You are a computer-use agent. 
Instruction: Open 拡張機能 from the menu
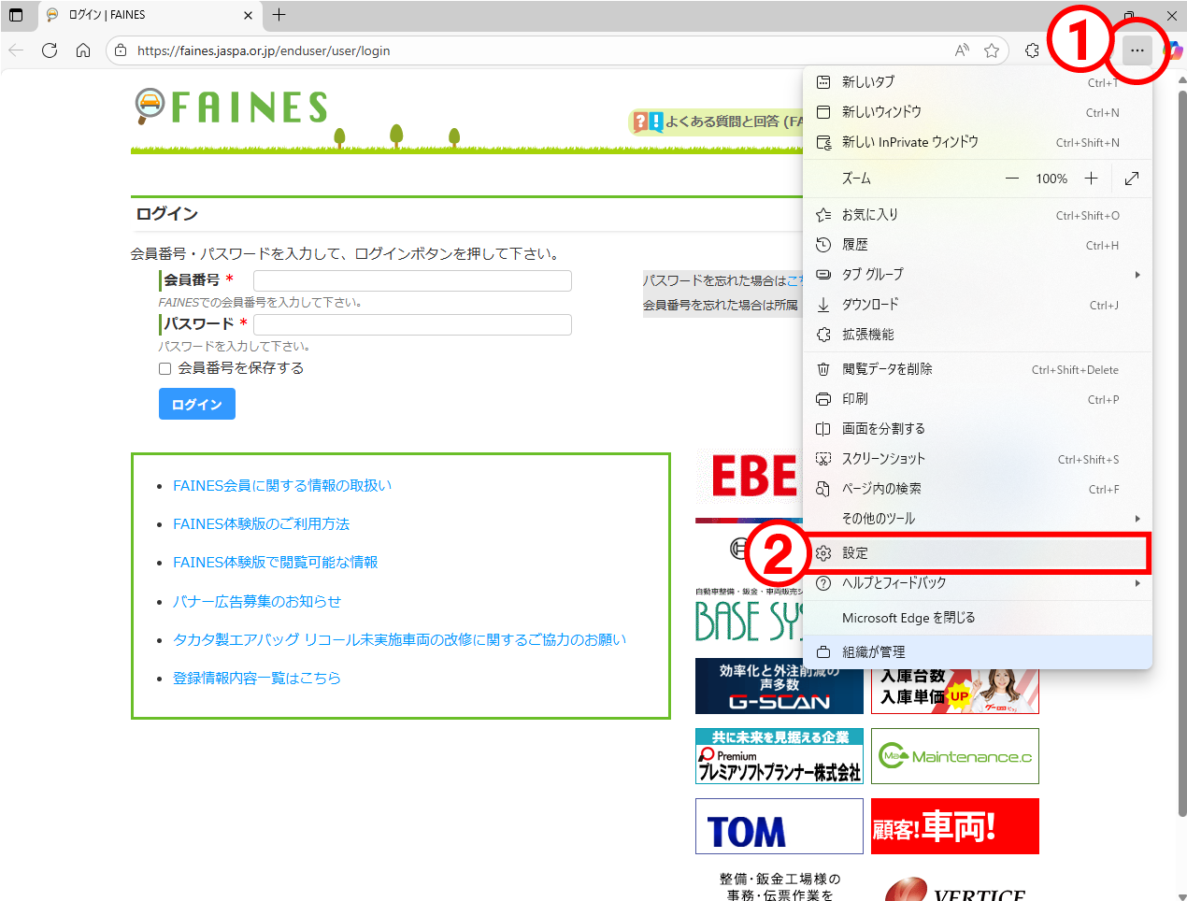click(x=978, y=335)
